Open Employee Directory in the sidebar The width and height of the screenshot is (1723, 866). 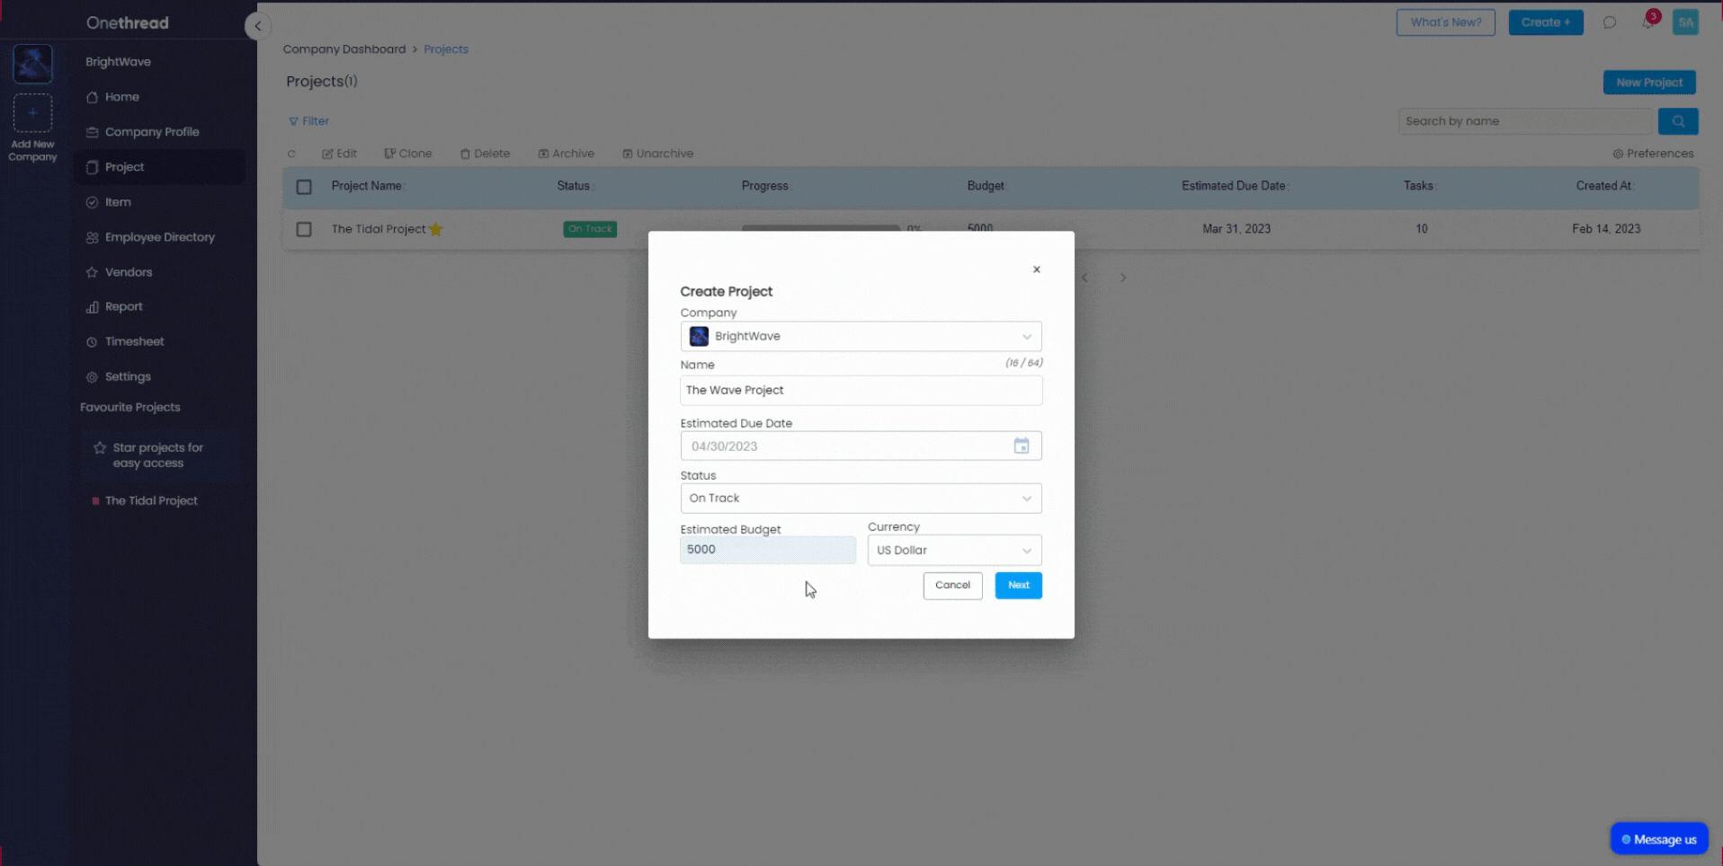(x=159, y=237)
